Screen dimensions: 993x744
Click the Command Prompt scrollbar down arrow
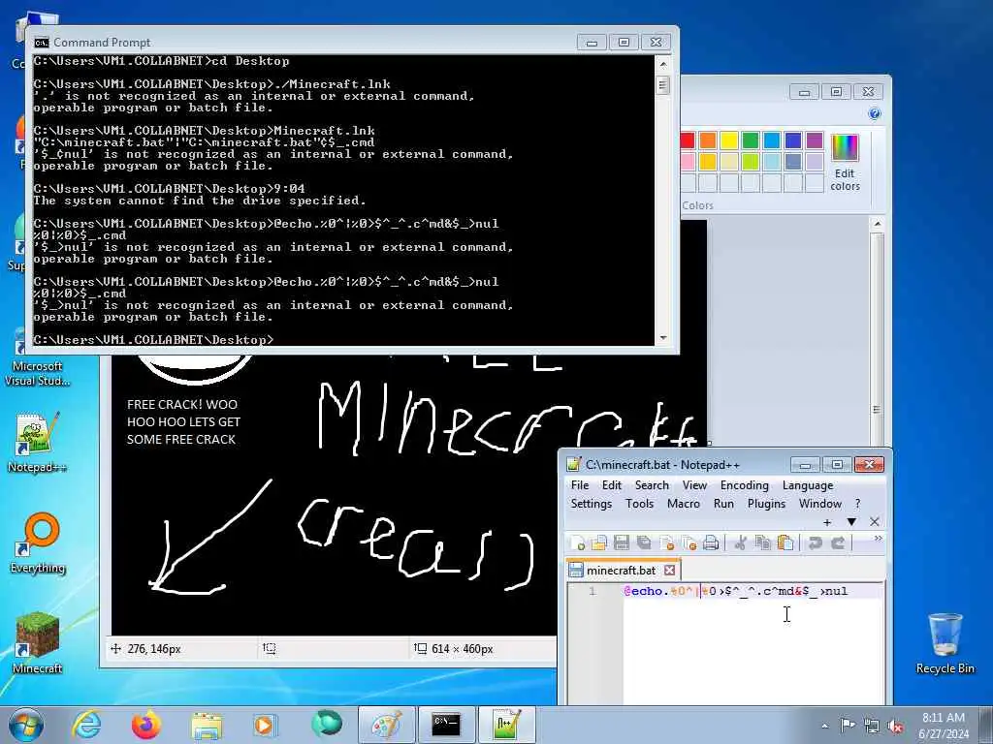(663, 338)
